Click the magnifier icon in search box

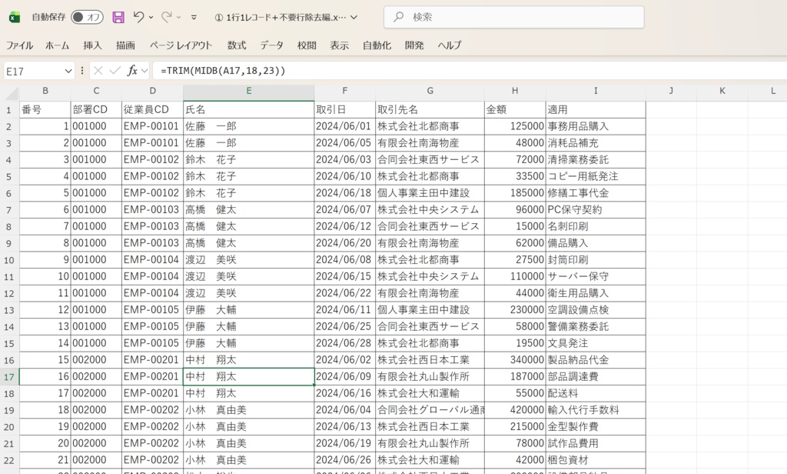tap(399, 17)
